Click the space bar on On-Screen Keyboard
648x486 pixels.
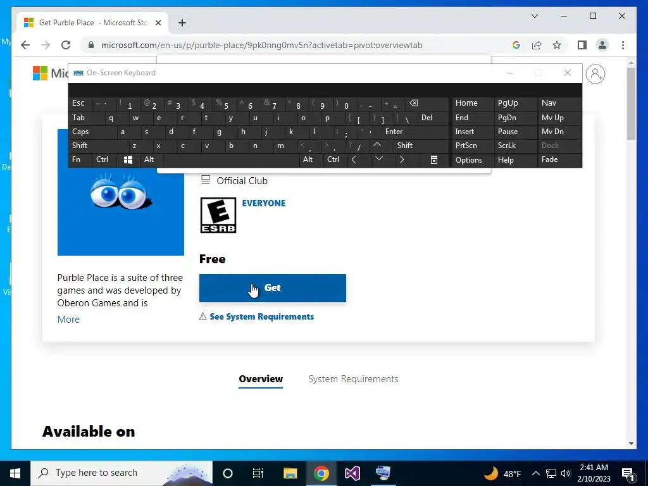coord(233,159)
